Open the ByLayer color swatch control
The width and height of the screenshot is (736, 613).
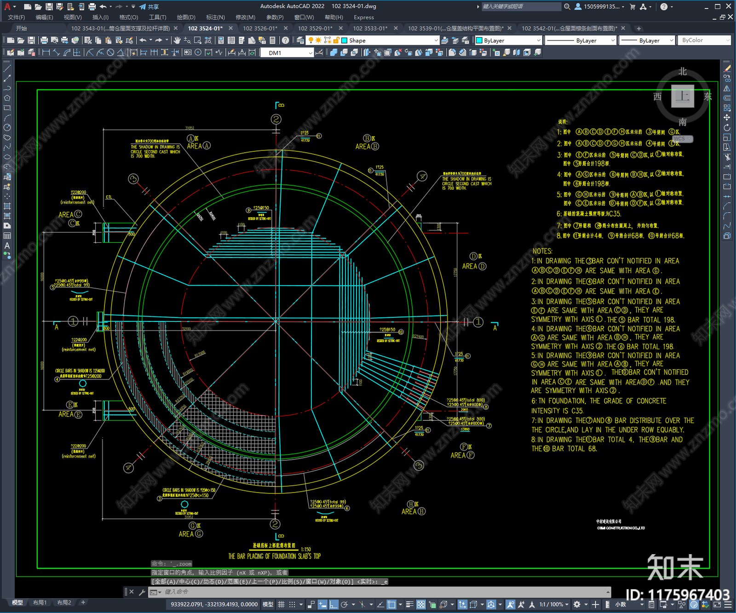coord(508,40)
